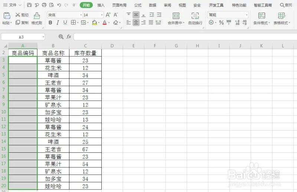297x192 pixels.
Task: Click the cell with value 67
Action: 85,149
